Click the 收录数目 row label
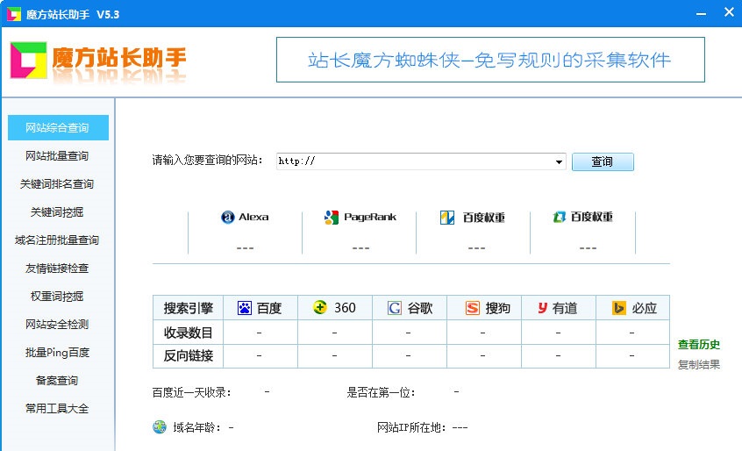Image resolution: width=742 pixels, height=451 pixels. click(188, 333)
